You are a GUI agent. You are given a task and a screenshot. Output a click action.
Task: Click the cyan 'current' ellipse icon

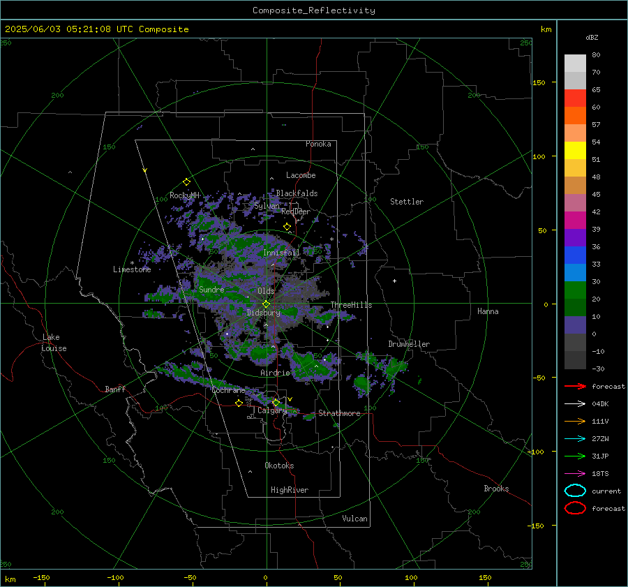tap(575, 491)
